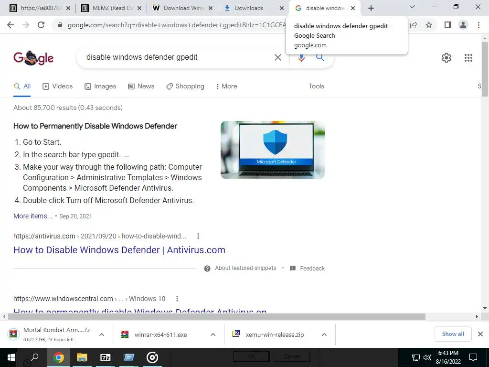Click the Google doodle logo

tap(33, 58)
